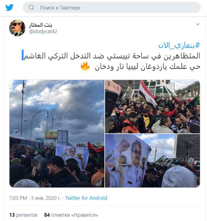
Task: View the 84 likes list
Action: pos(71,215)
